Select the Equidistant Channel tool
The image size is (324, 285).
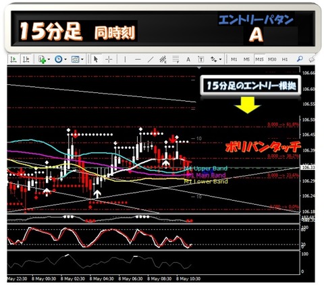(163, 59)
